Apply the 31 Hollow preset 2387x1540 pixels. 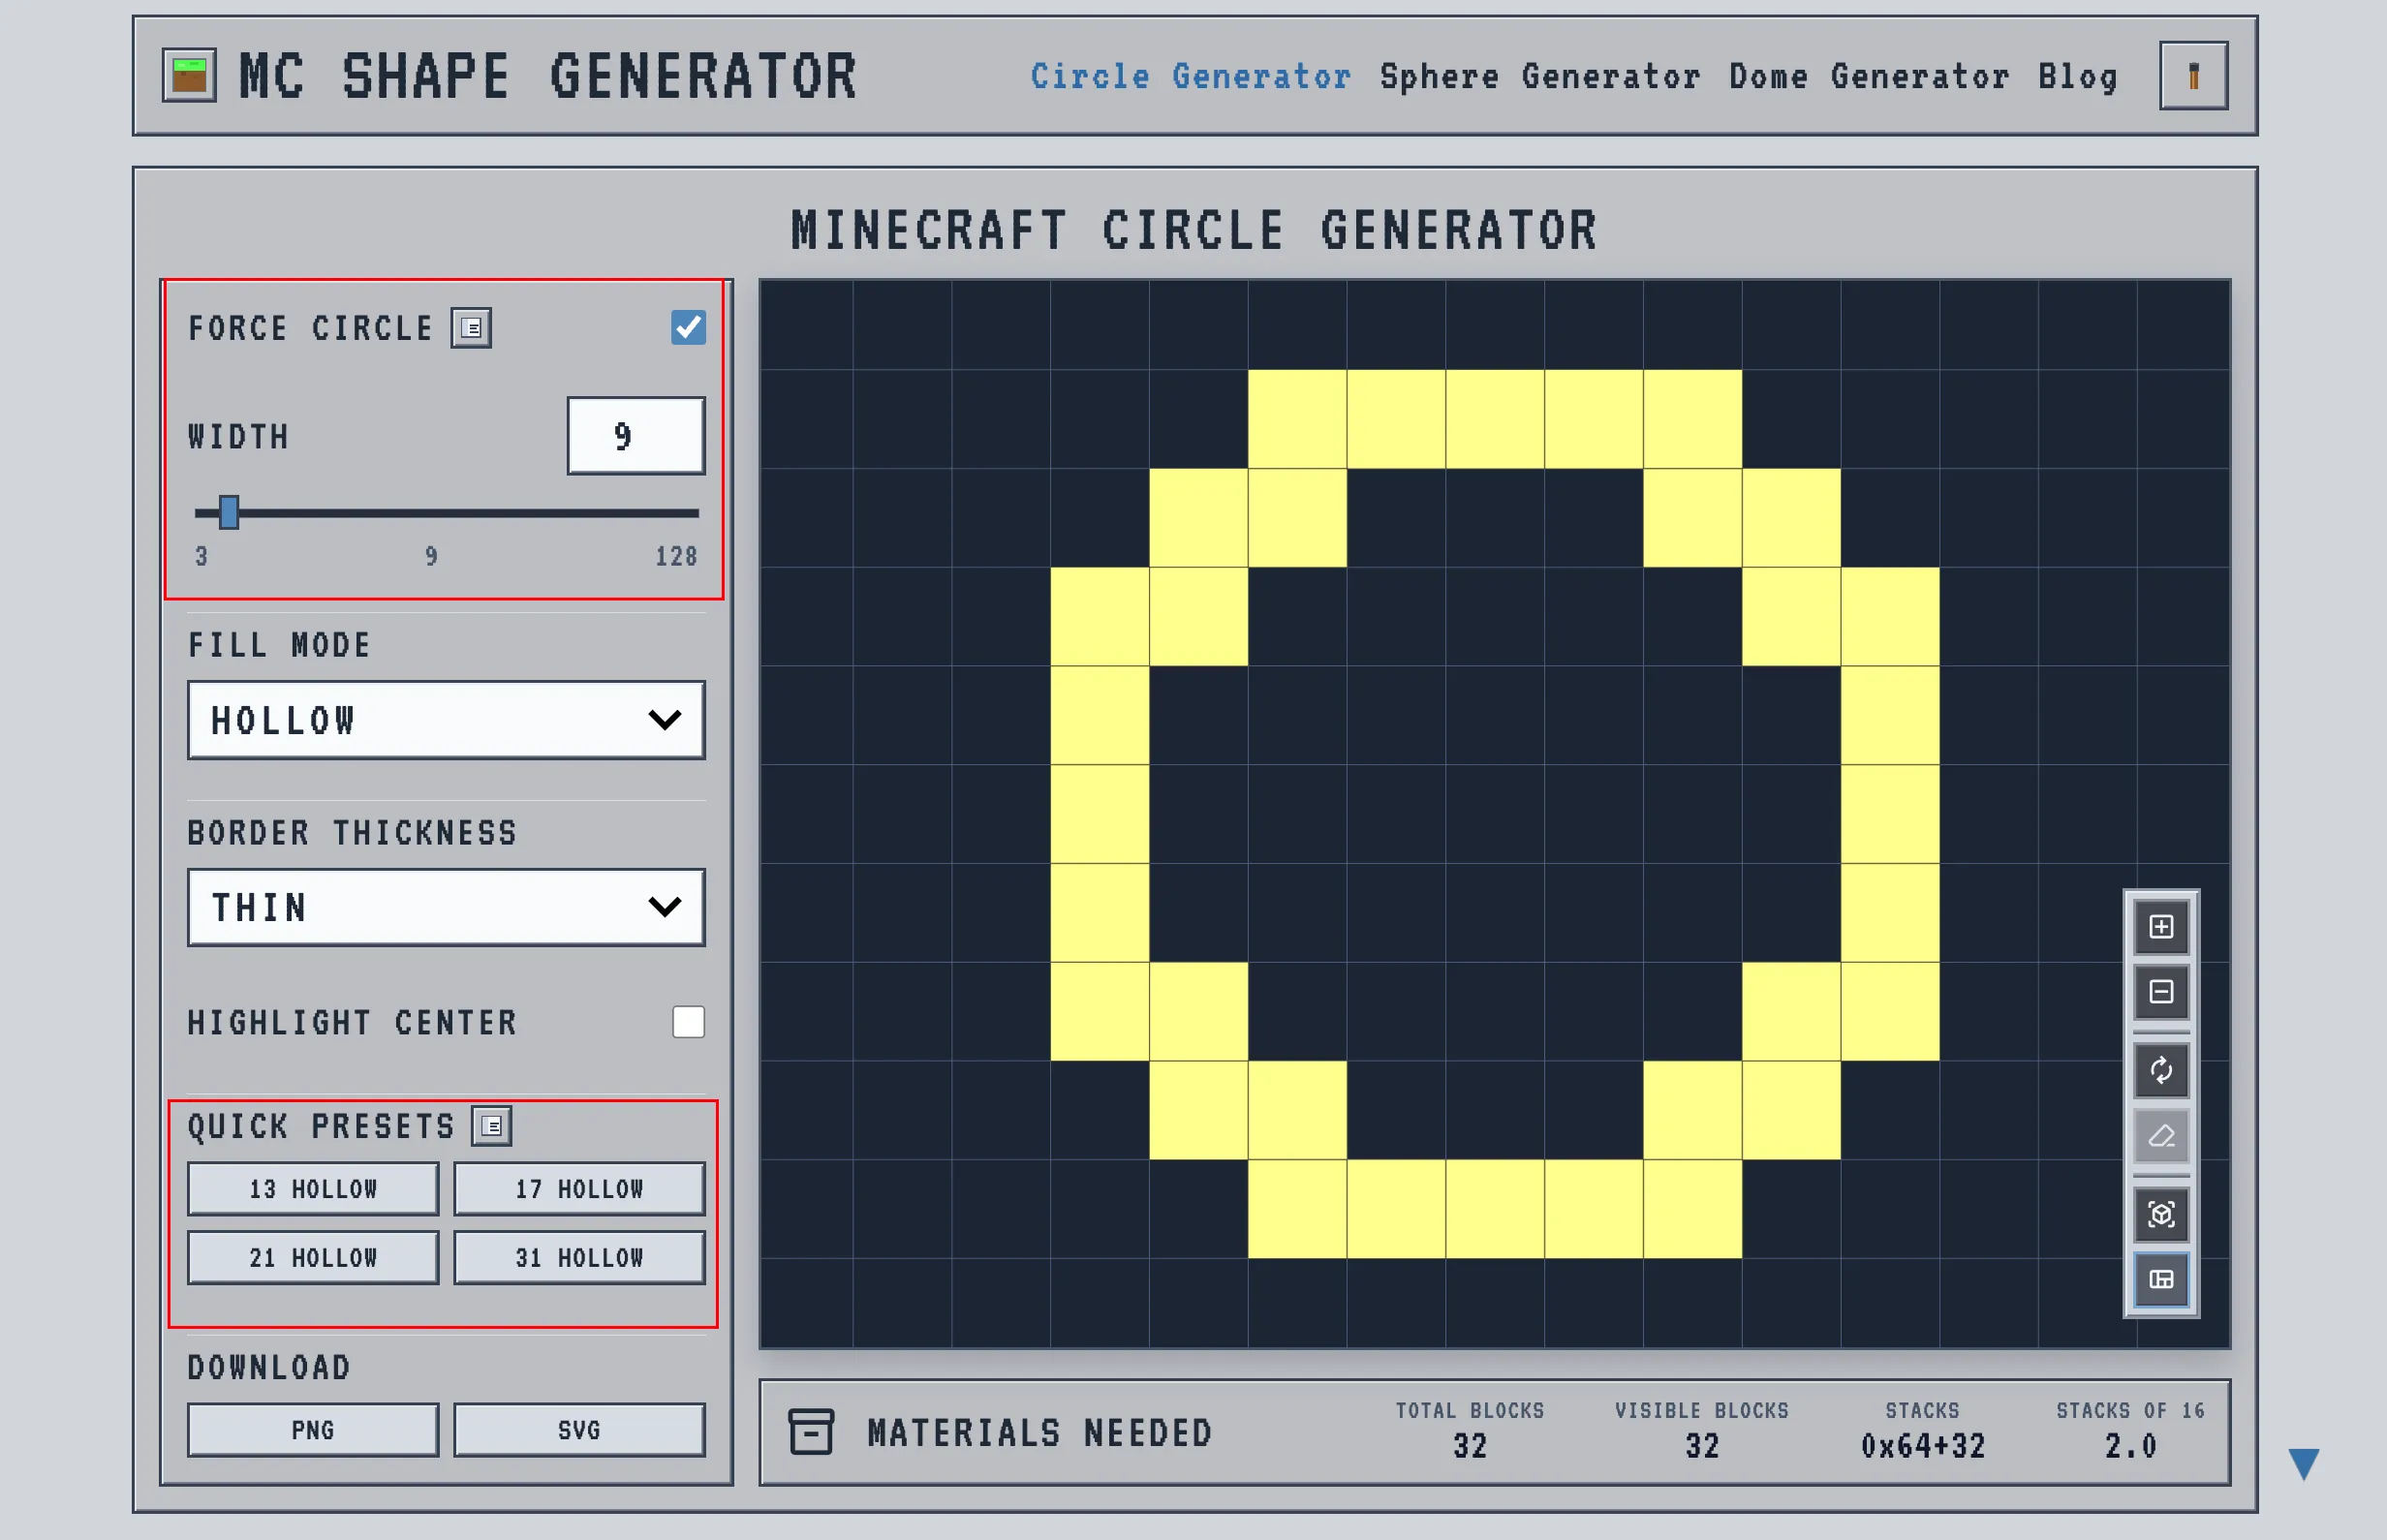pyautogui.click(x=579, y=1258)
